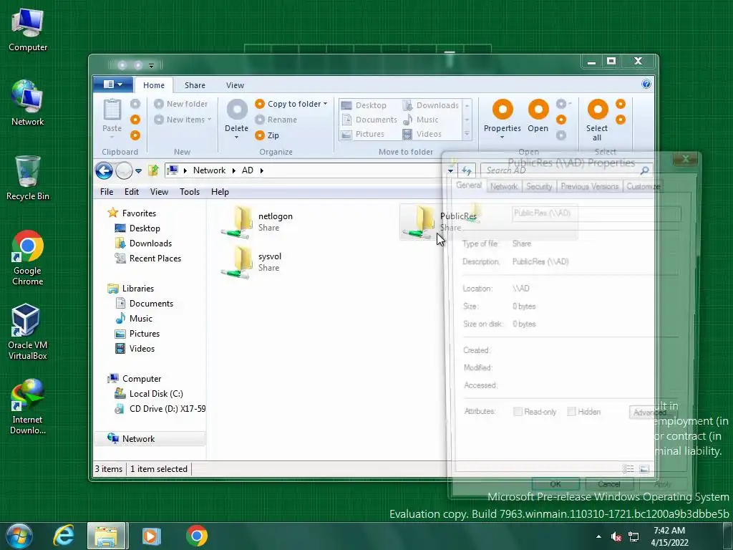Click the muted volume tray icon

616,536
